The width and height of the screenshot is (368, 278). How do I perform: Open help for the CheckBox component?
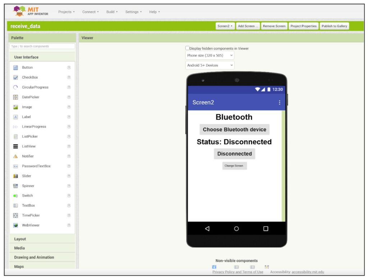click(x=69, y=77)
